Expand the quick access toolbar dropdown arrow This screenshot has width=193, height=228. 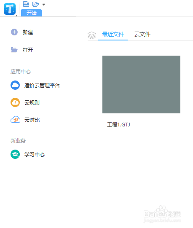coord(44,4)
